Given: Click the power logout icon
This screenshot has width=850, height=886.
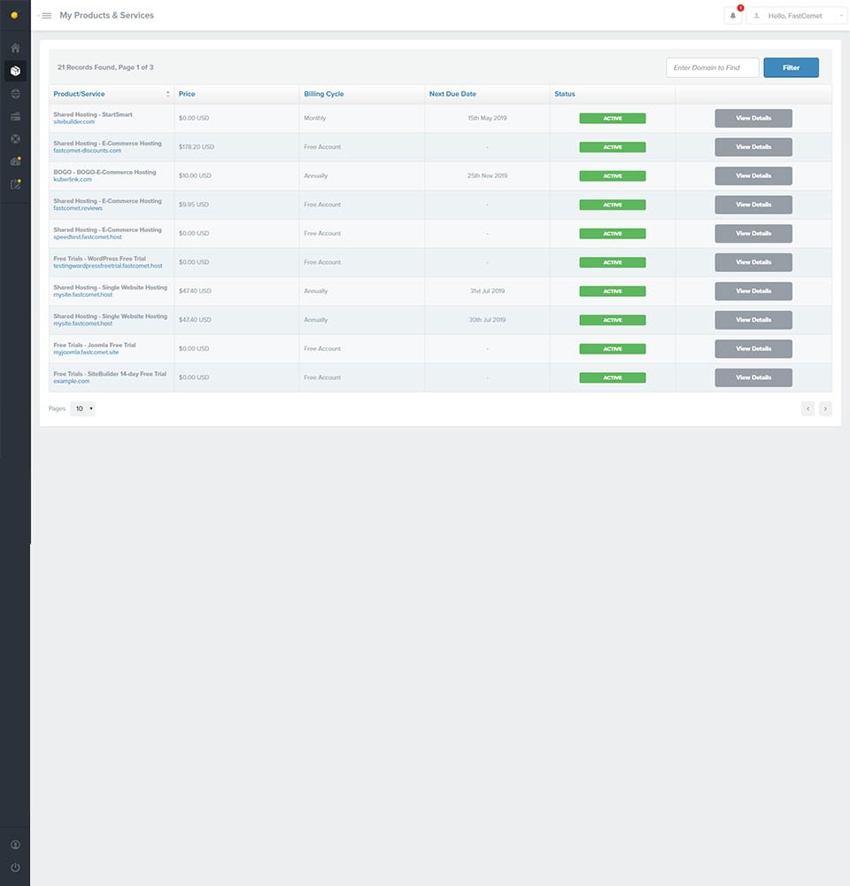Looking at the screenshot, I should (x=15, y=867).
